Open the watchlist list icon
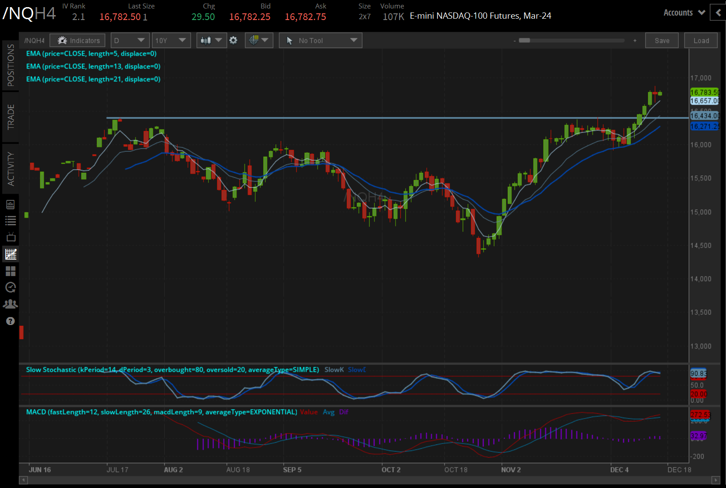 (x=11, y=220)
